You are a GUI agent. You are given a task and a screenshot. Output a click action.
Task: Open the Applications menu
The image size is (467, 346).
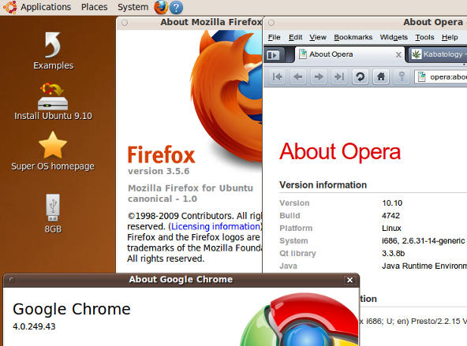click(x=46, y=7)
